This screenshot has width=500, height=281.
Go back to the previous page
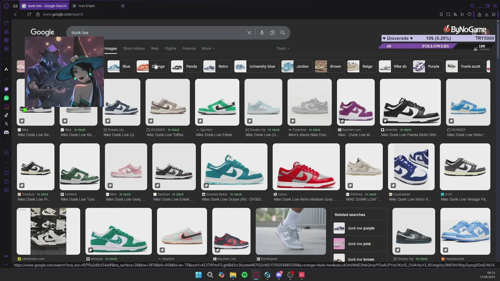pyautogui.click(x=15, y=14)
